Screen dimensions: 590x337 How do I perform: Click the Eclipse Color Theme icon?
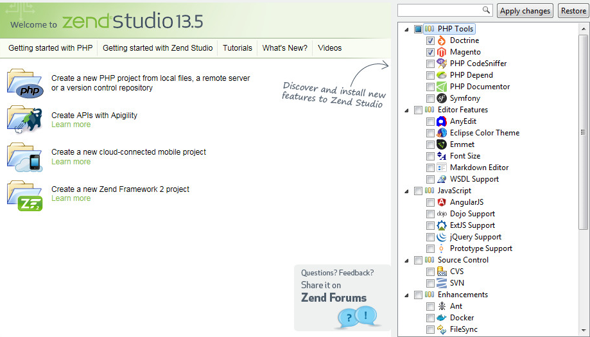[441, 133]
